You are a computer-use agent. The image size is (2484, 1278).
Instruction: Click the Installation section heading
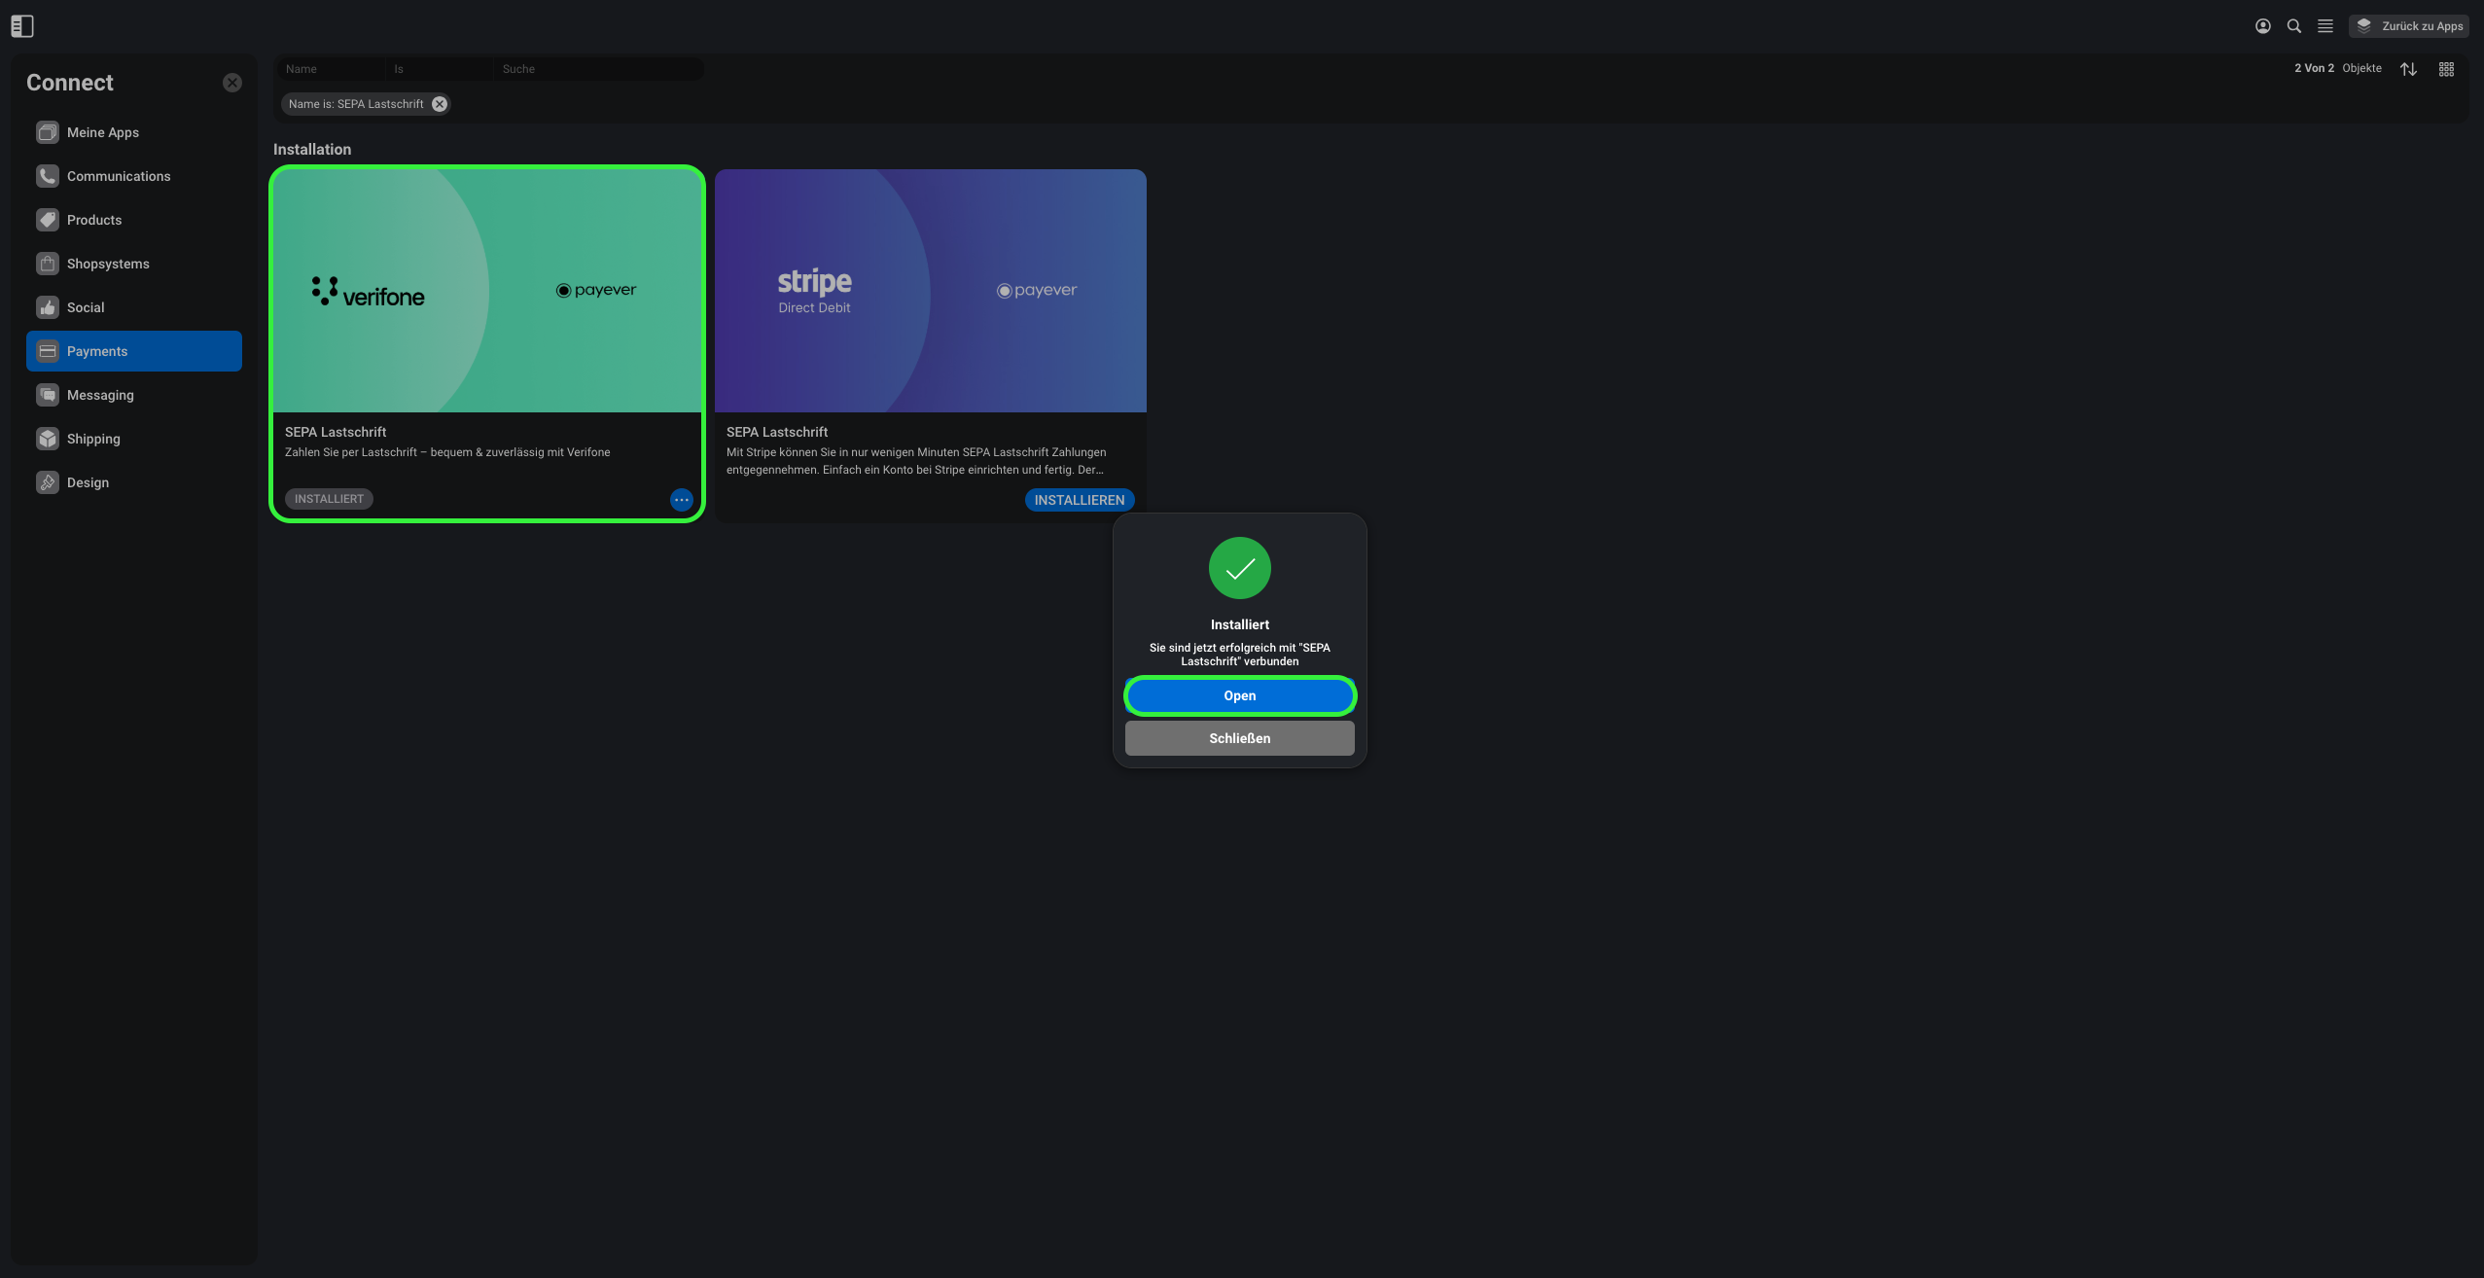(x=312, y=149)
